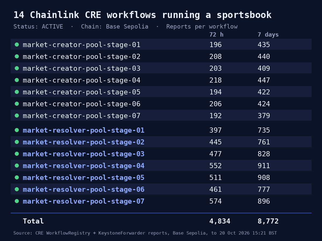322x241 pixels.
Task: Click green status dot for market-creator-pool-stage-02
Action: point(17,56)
